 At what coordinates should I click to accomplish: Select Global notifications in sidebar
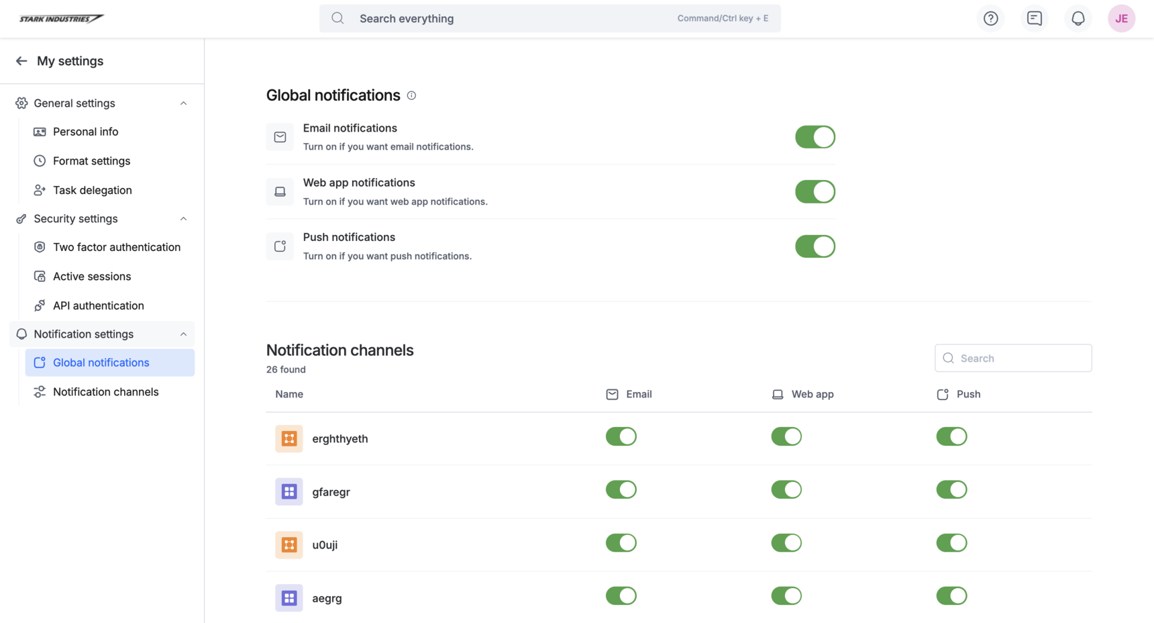coord(110,363)
